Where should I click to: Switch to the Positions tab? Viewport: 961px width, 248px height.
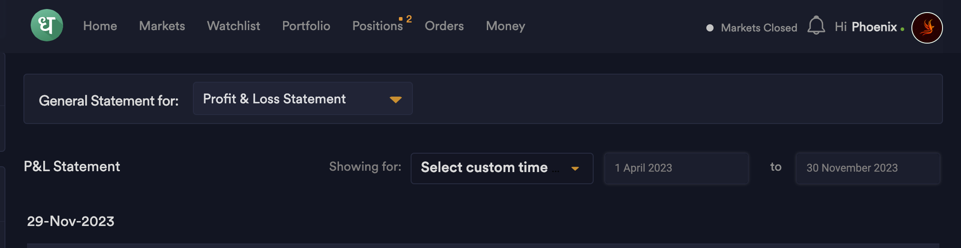tap(377, 26)
